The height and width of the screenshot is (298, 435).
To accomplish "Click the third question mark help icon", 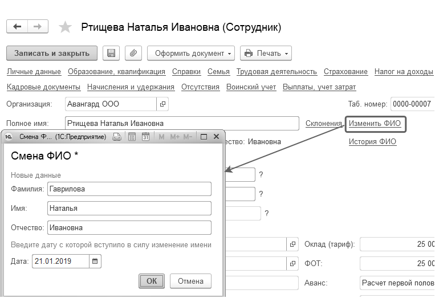I will [x=267, y=213].
